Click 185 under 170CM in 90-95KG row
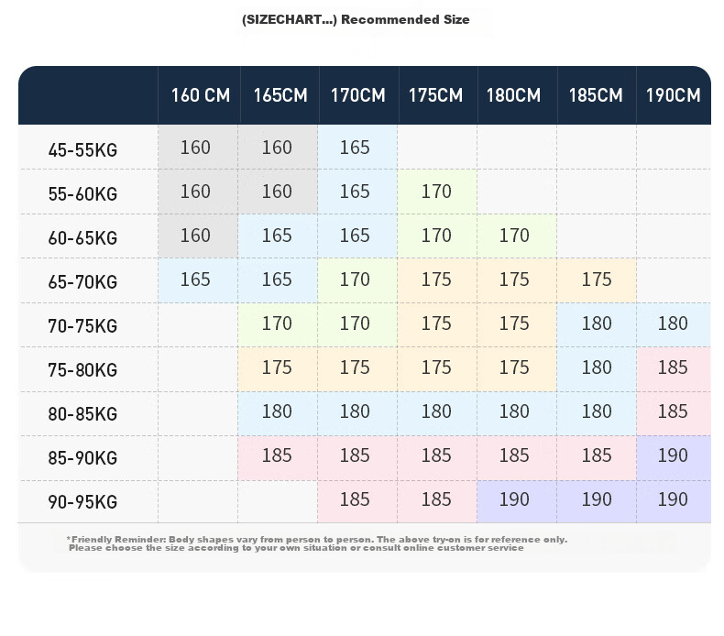This screenshot has height=636, width=724. coord(355,499)
